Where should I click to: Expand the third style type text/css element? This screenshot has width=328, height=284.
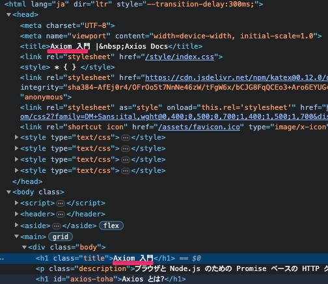pyautogui.click(x=16, y=159)
